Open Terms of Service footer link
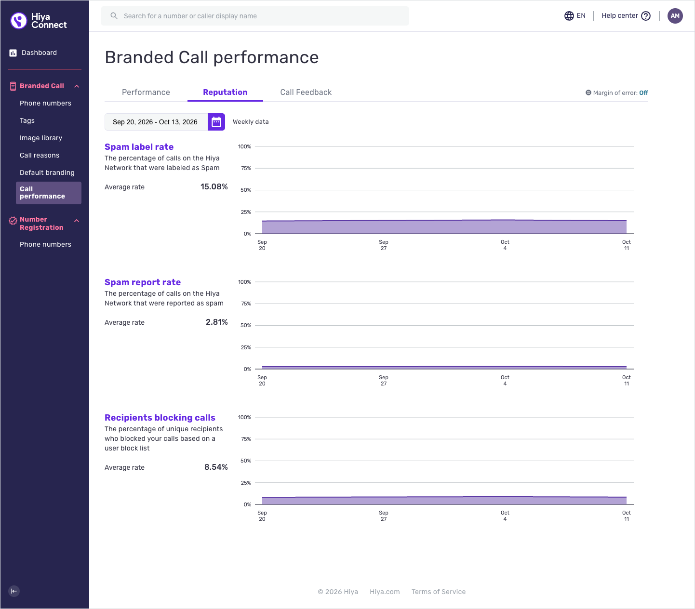 click(x=439, y=592)
